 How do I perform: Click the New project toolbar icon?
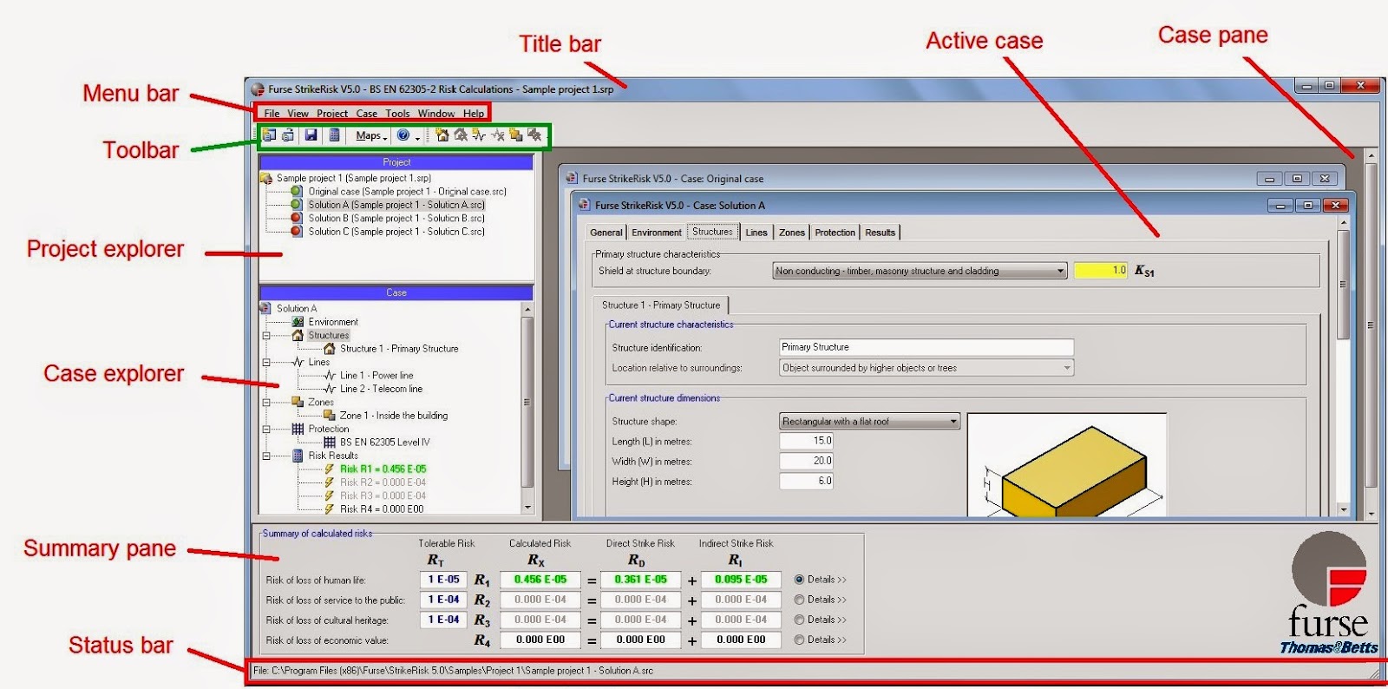269,135
